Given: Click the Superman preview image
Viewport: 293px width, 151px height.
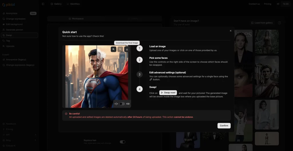Looking at the screenshot, I should tap(97, 76).
